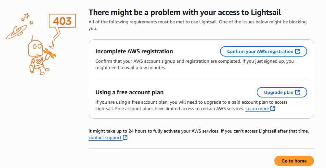The width and height of the screenshot is (326, 168).
Task: Click the AWS signup confirmation description text
Action: coord(194,64)
